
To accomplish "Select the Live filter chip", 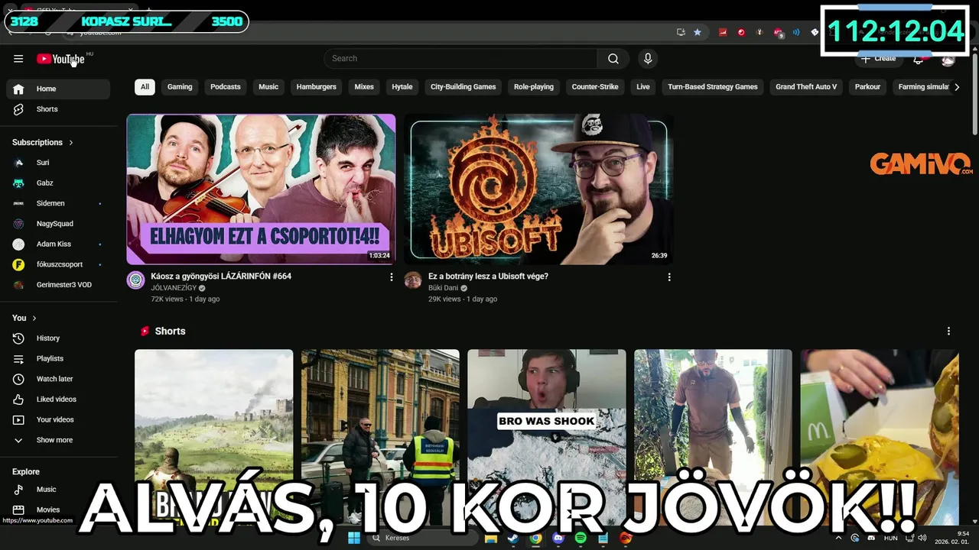I will pyautogui.click(x=643, y=87).
